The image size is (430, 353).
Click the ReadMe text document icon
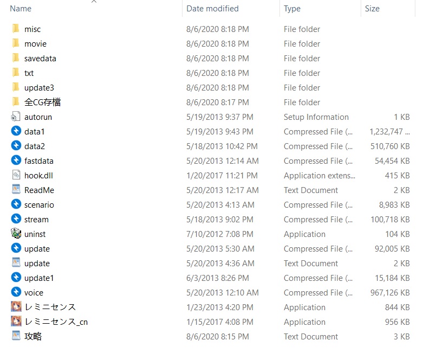click(x=16, y=190)
